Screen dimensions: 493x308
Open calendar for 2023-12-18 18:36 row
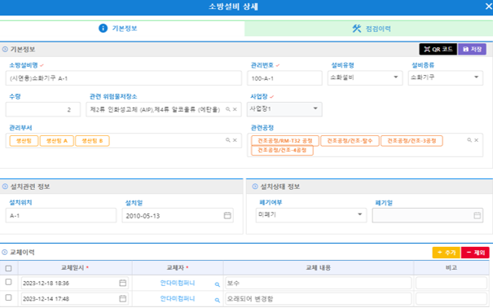tap(122, 283)
